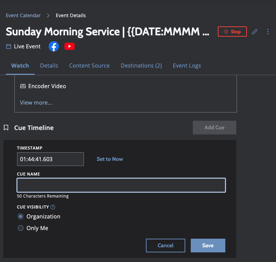Click the pencil edit icon
Viewport: 276px width, 262px height.
click(x=254, y=32)
